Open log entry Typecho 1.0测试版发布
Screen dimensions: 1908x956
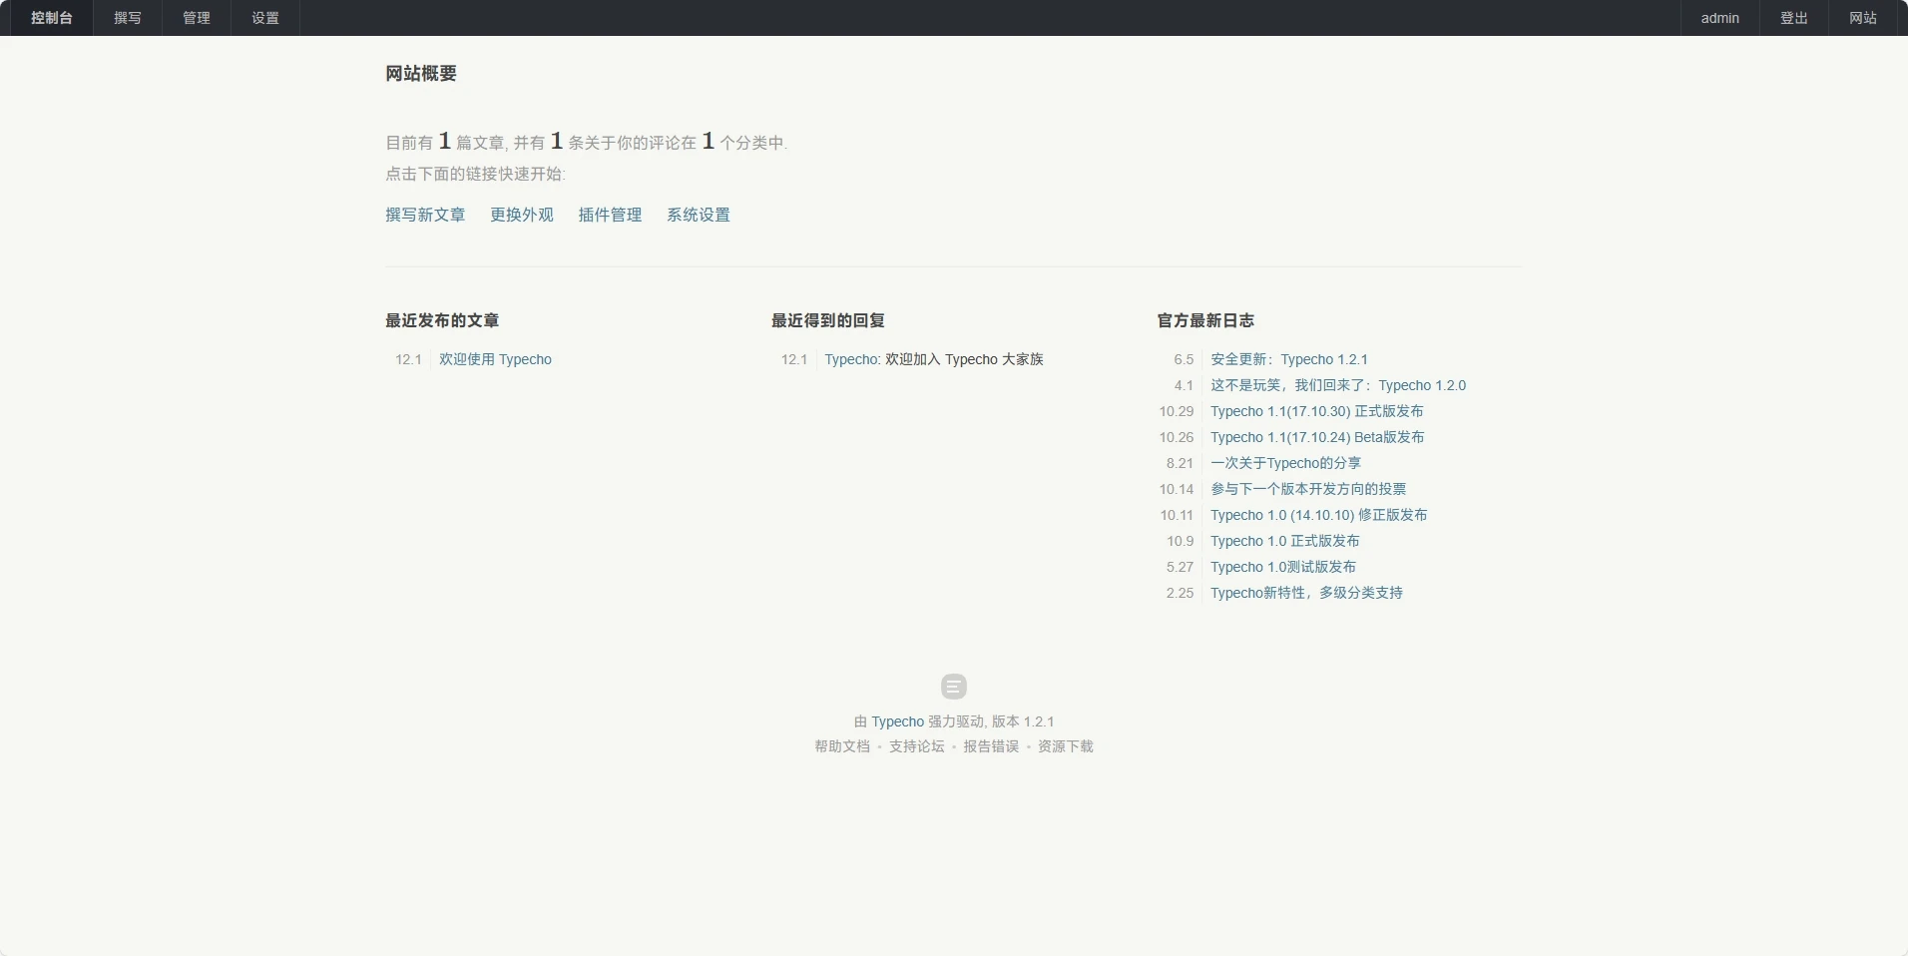coord(1283,567)
